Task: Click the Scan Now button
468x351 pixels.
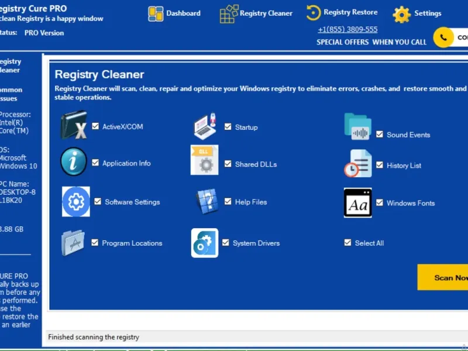Action: 443,277
